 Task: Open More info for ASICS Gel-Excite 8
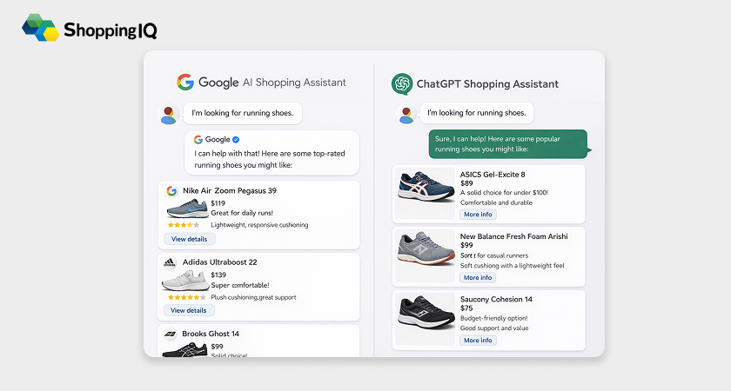478,215
